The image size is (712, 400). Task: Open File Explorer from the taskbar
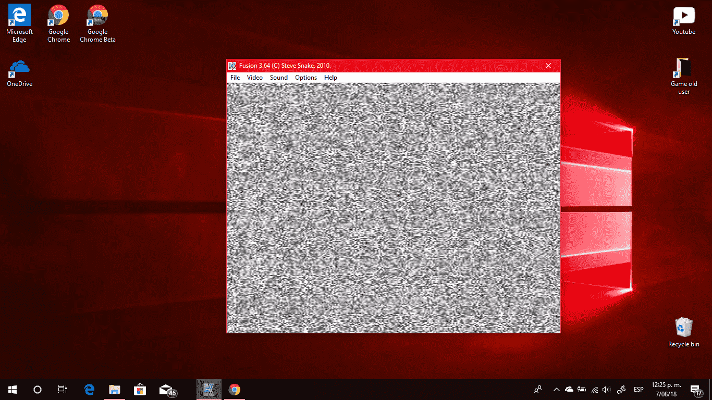[x=115, y=390]
